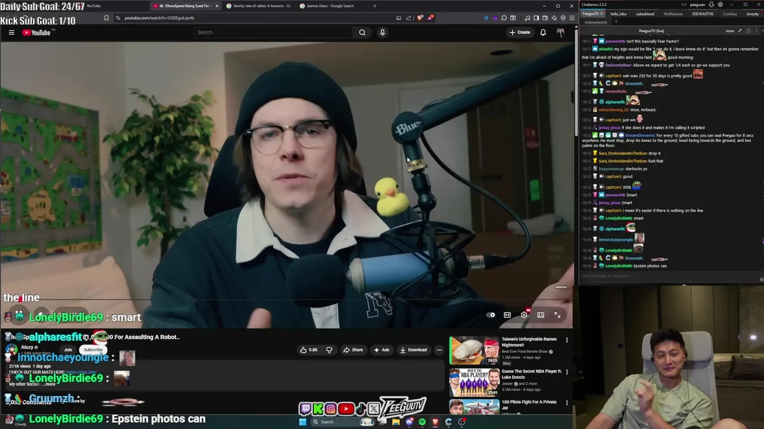Bookmark page icon left of address bar
Viewport: 764px width, 429px height.
coord(106,18)
